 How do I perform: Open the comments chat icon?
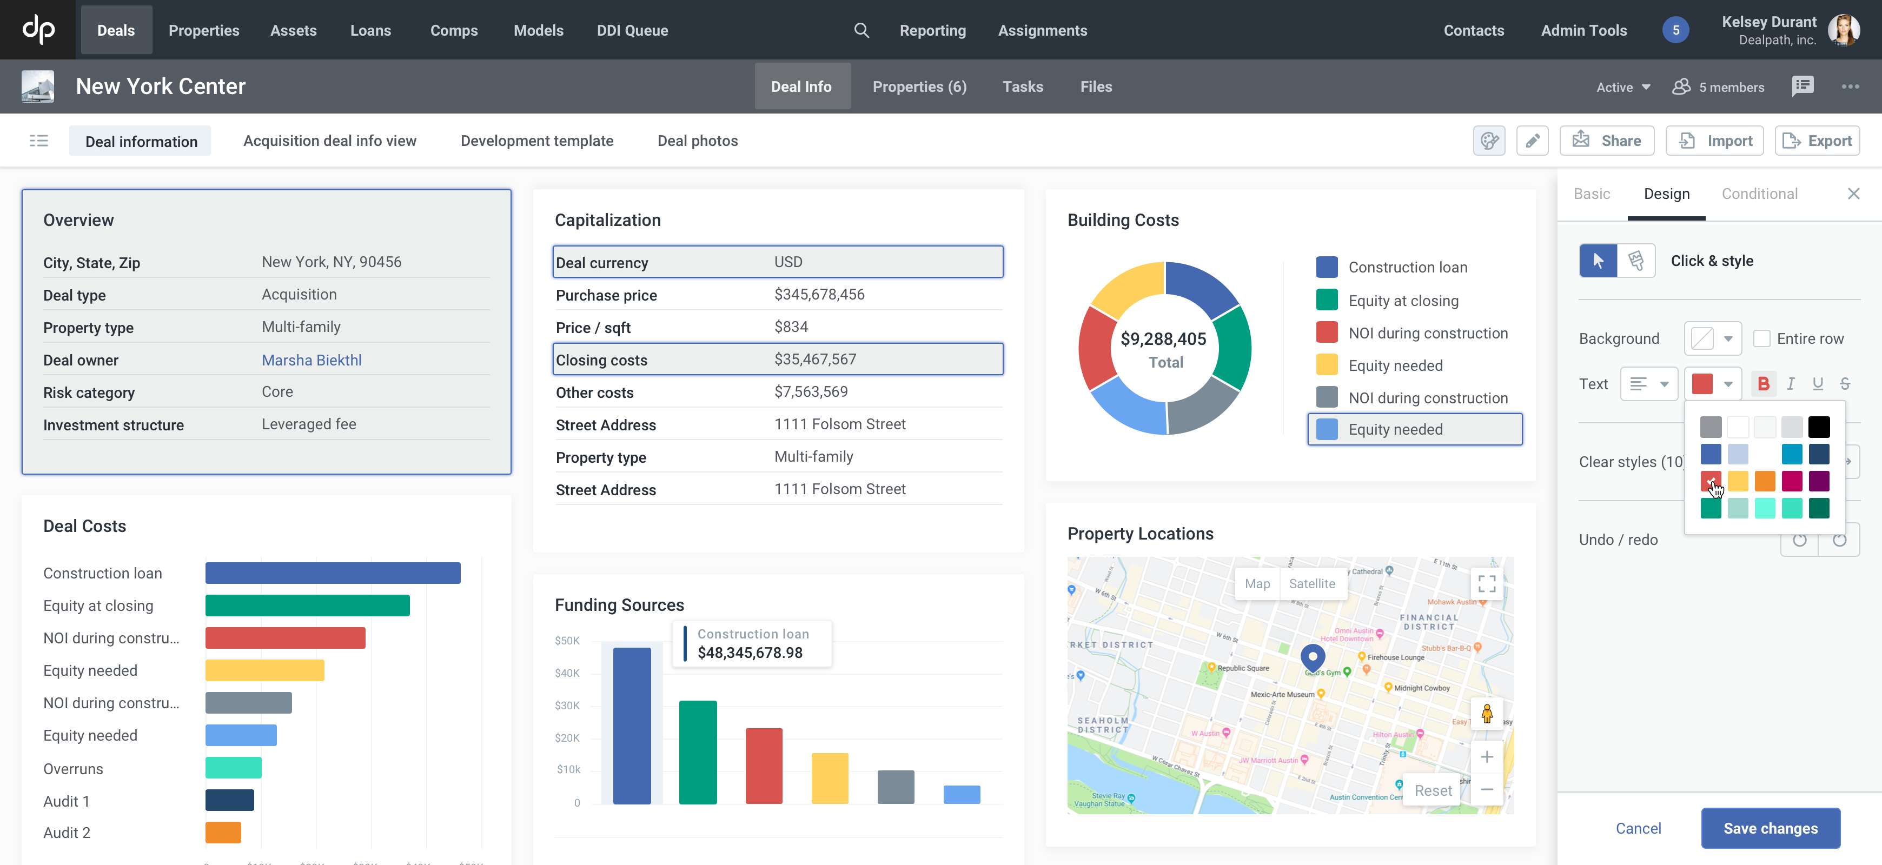coord(1803,86)
